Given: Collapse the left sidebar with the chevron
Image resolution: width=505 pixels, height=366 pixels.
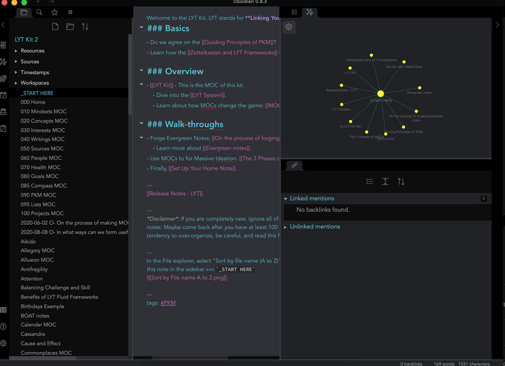Looking at the screenshot, I should click(3, 24).
